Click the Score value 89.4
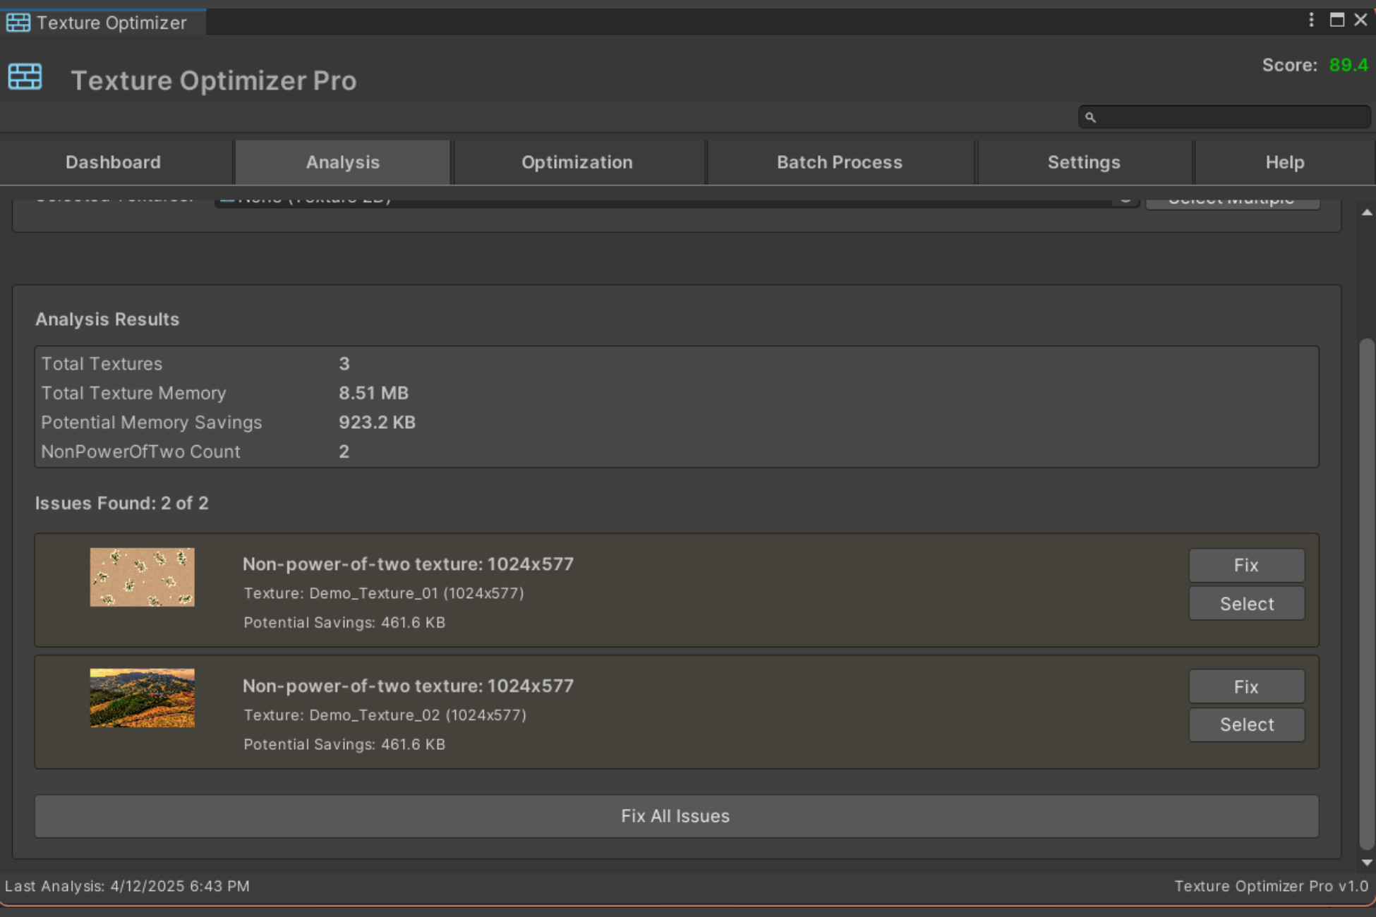The height and width of the screenshot is (917, 1376). pyautogui.click(x=1348, y=65)
